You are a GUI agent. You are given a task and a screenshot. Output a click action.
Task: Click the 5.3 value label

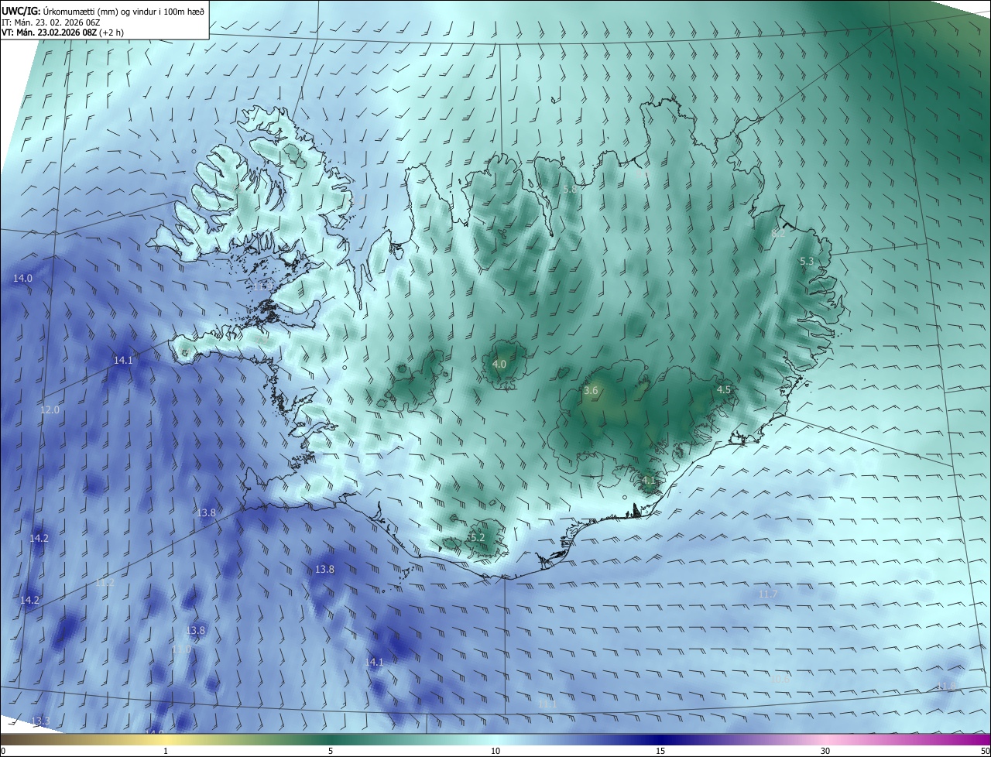tap(807, 262)
